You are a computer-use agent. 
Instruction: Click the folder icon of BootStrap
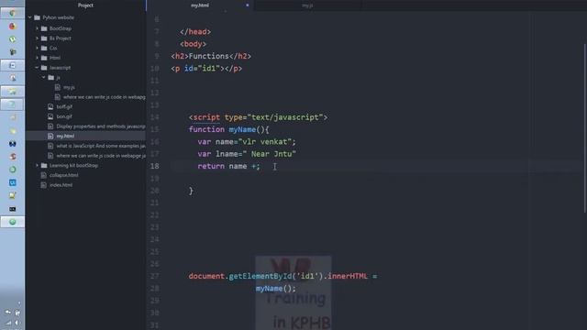(x=44, y=28)
